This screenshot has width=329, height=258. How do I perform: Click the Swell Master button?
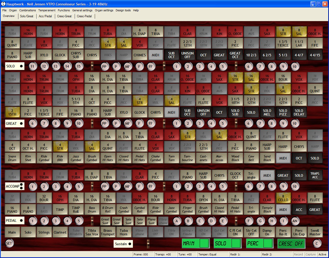click(315, 232)
